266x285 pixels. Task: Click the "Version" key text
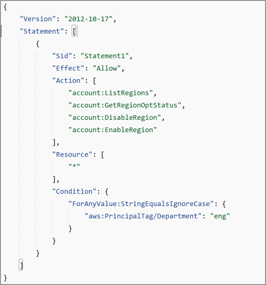38,19
